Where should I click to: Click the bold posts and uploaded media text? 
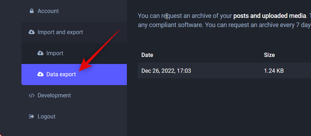(270, 16)
